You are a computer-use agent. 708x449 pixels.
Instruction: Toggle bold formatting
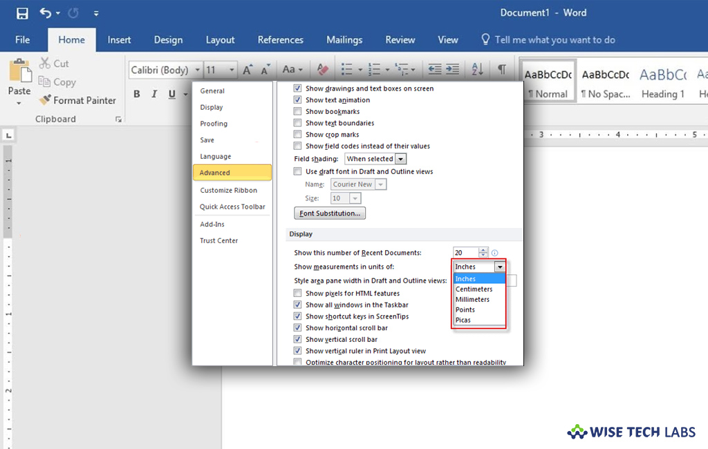click(x=136, y=93)
